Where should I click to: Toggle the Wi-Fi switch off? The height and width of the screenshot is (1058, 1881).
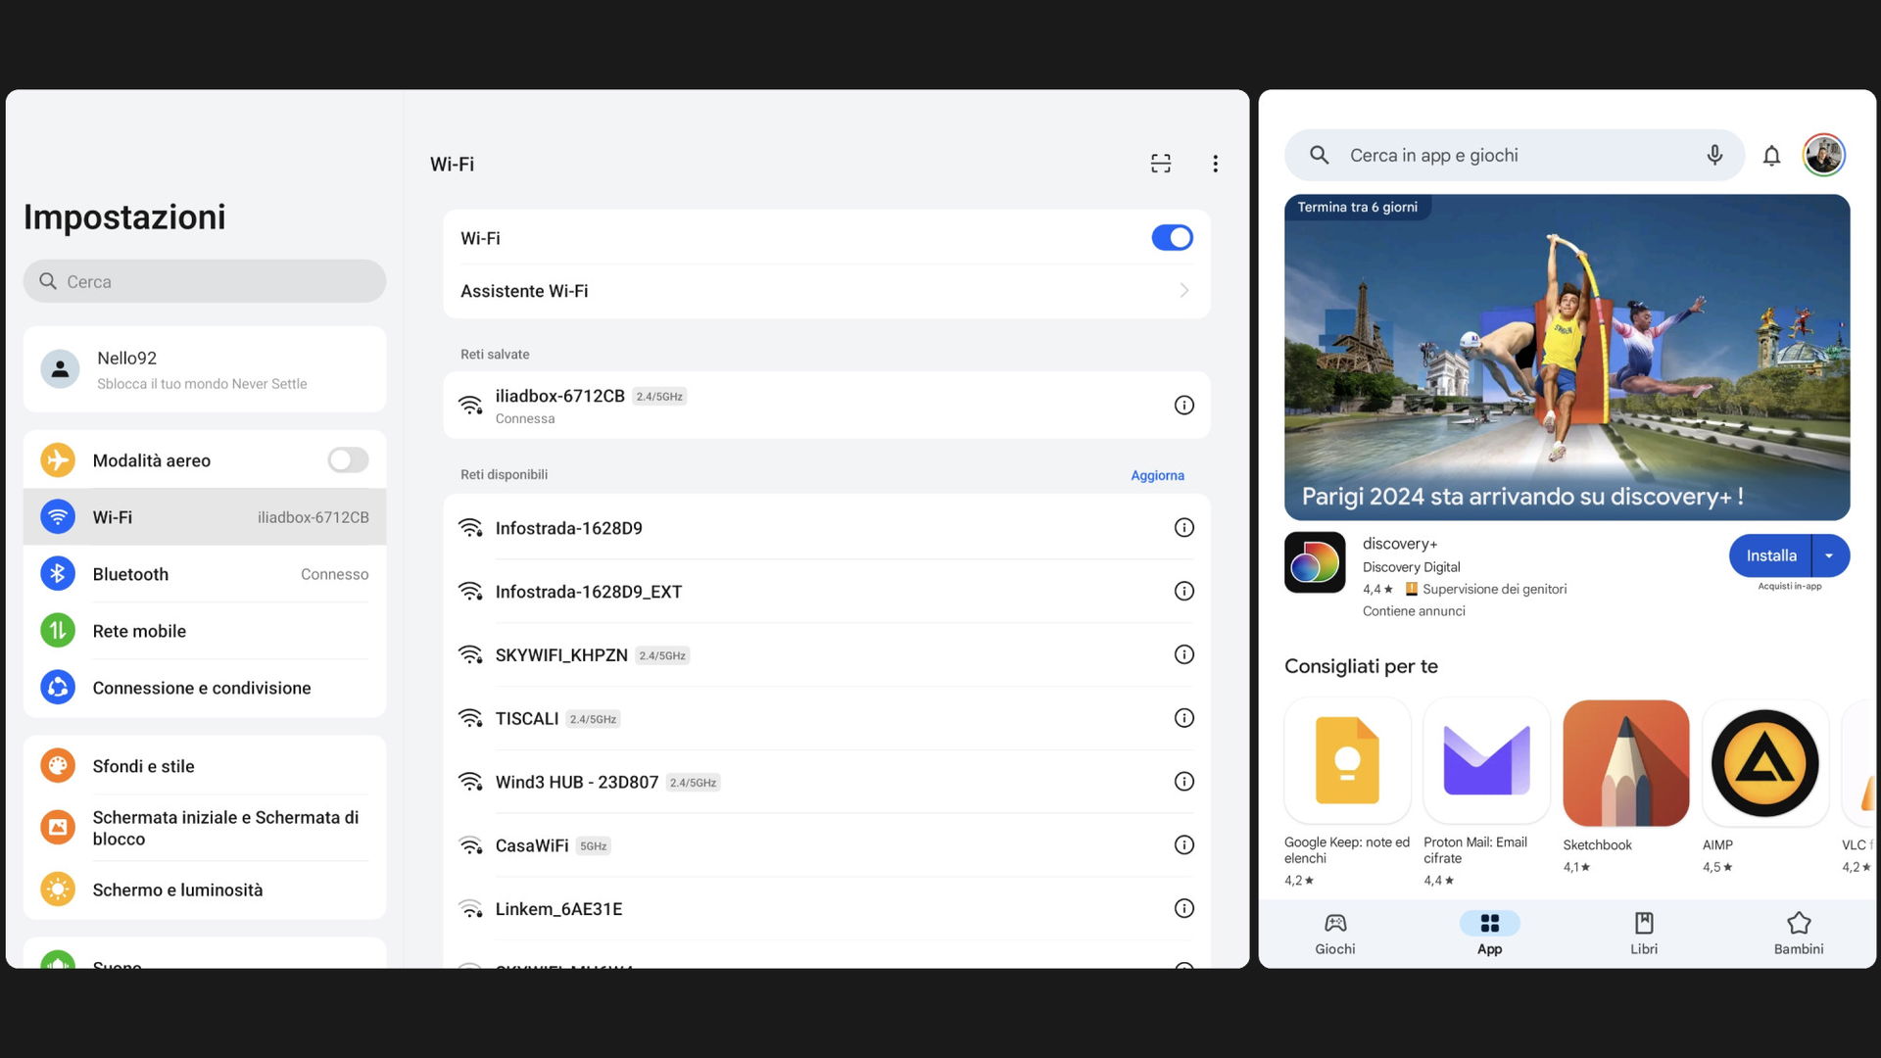coord(1172,238)
